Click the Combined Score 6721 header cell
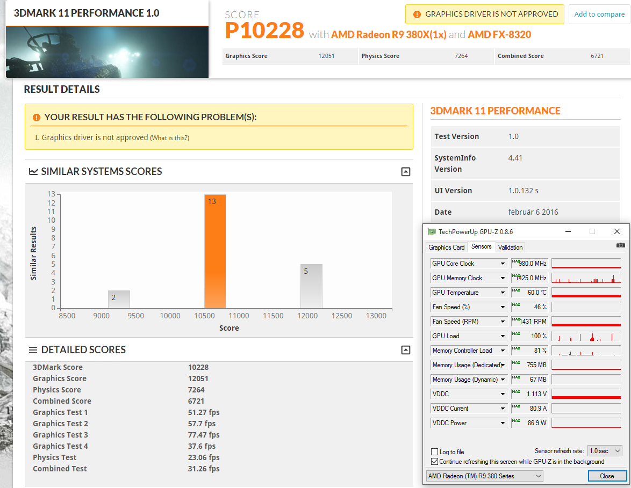 562,56
